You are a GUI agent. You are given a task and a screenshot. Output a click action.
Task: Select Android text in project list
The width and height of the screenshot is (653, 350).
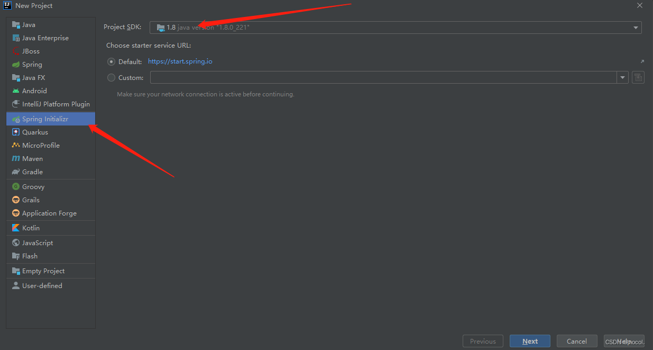(34, 91)
